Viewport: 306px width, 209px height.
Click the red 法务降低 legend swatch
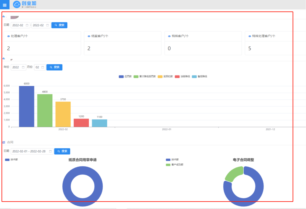(x=177, y=77)
